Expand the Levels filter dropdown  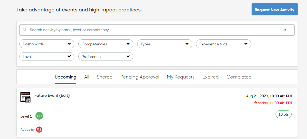(x=47, y=57)
